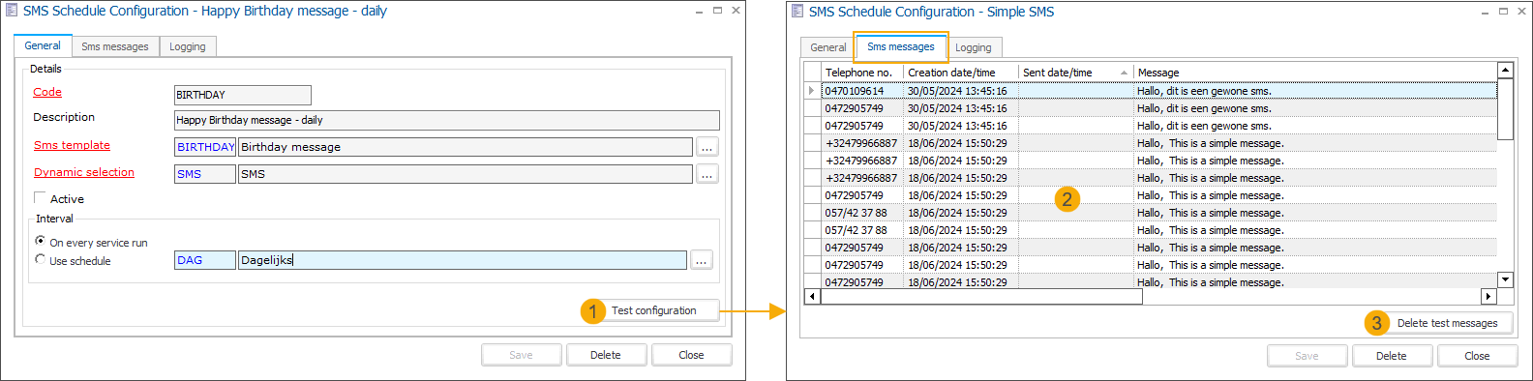Sort by Sent date/time arrow indicator

[x=1124, y=73]
